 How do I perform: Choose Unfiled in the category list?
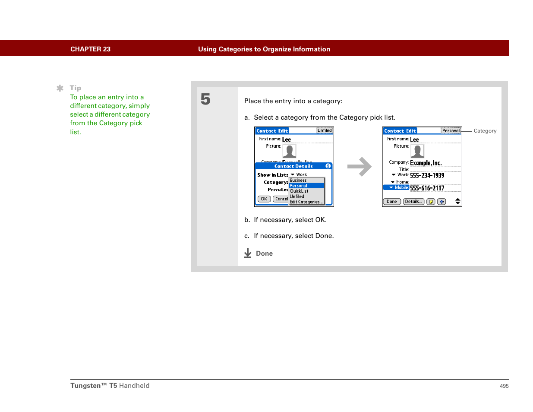(306, 196)
